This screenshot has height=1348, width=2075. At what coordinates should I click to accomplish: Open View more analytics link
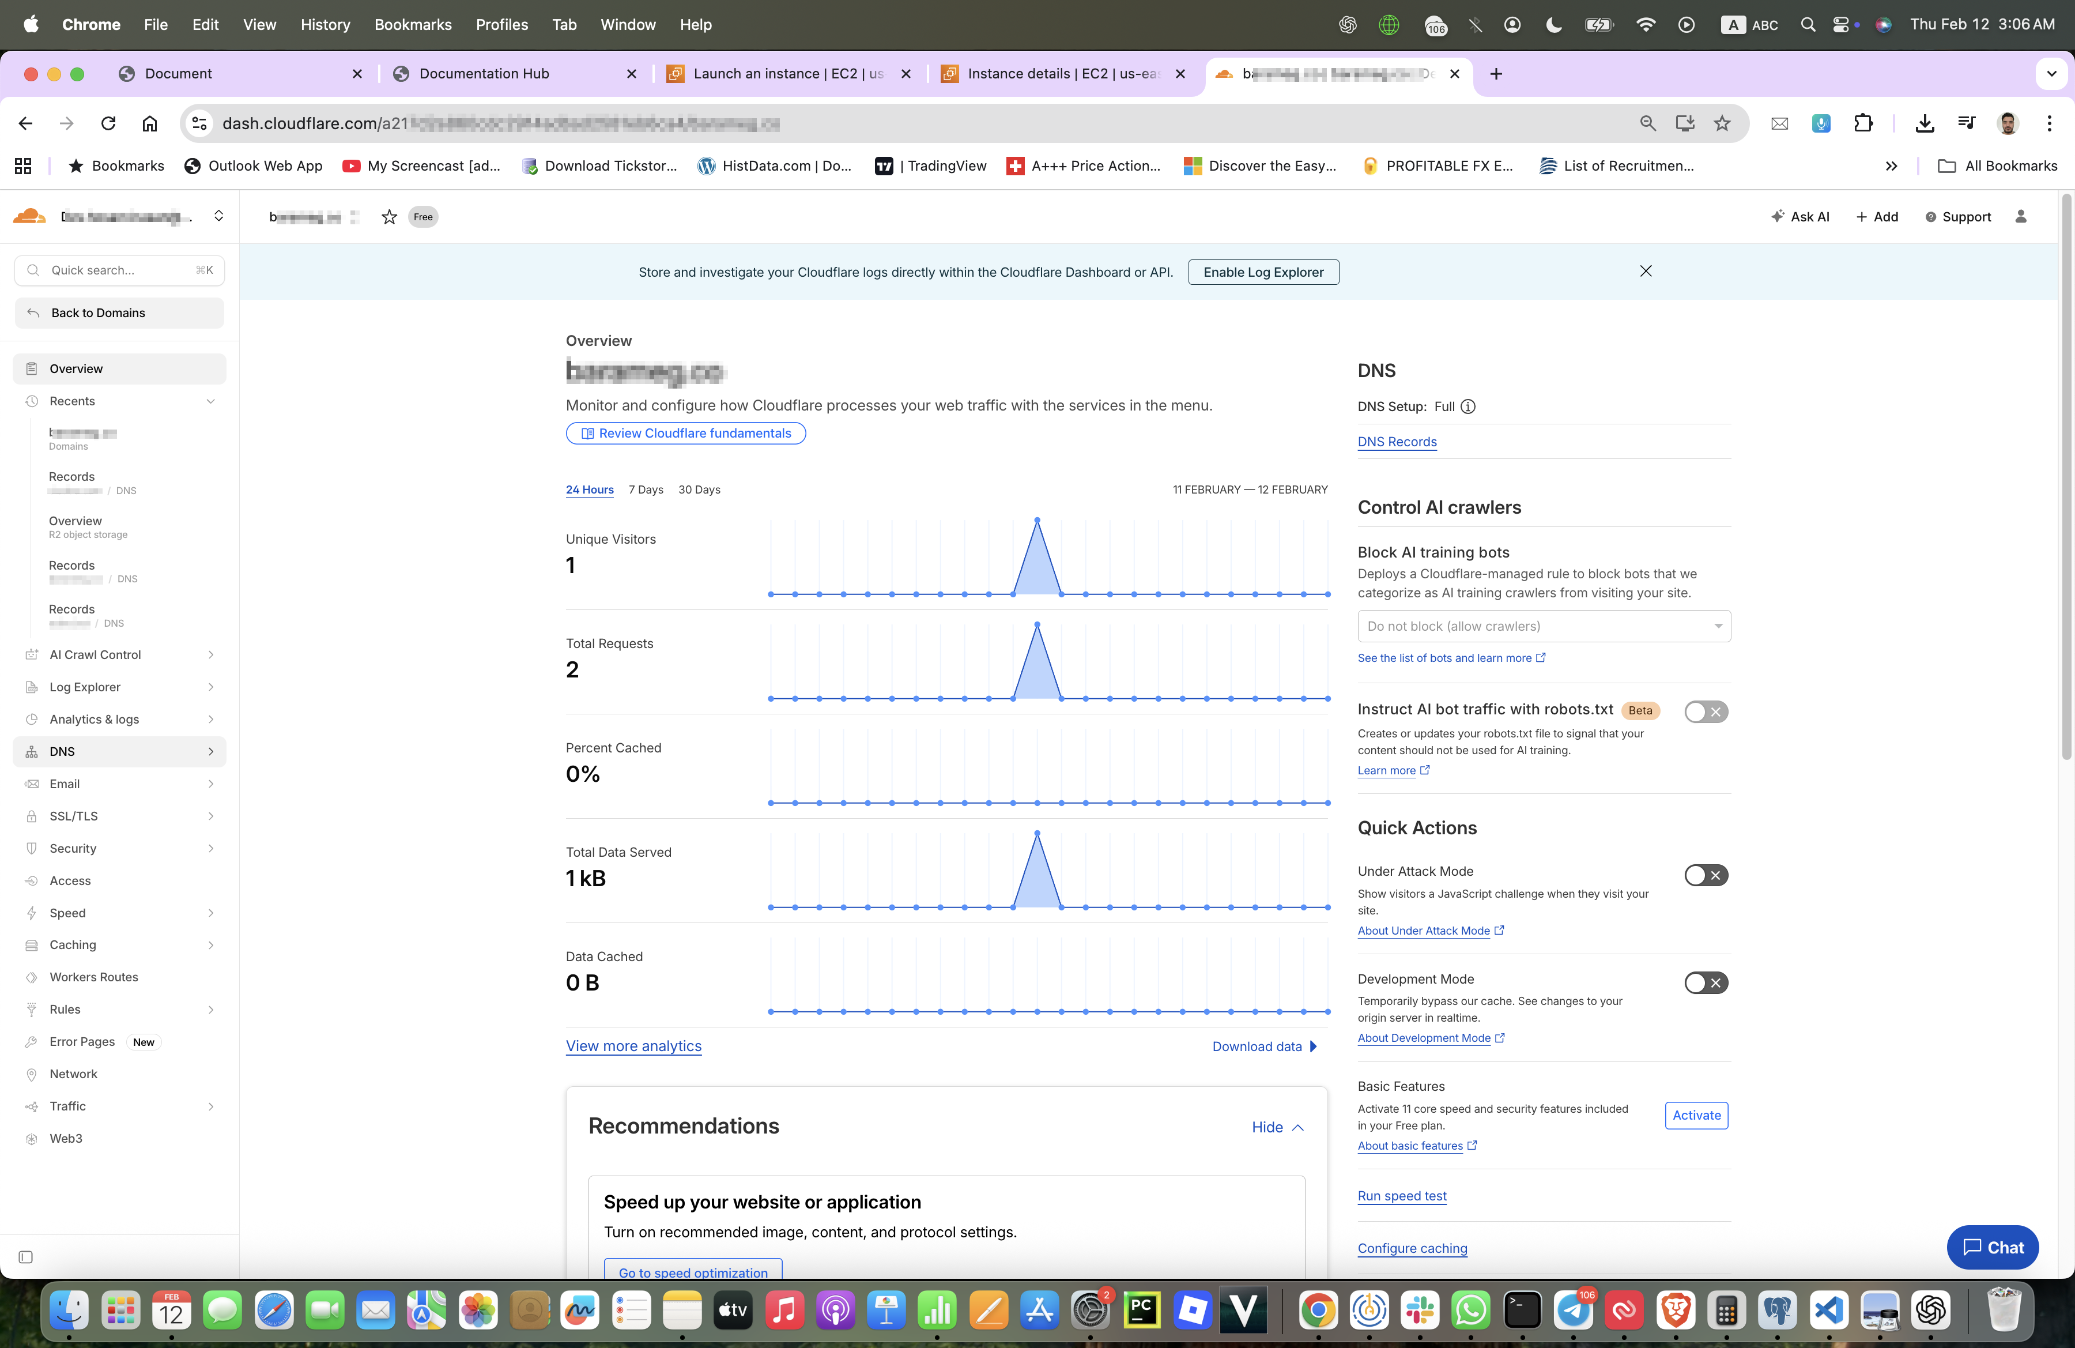click(x=633, y=1045)
